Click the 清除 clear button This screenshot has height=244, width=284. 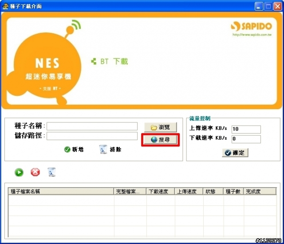coord(110,150)
